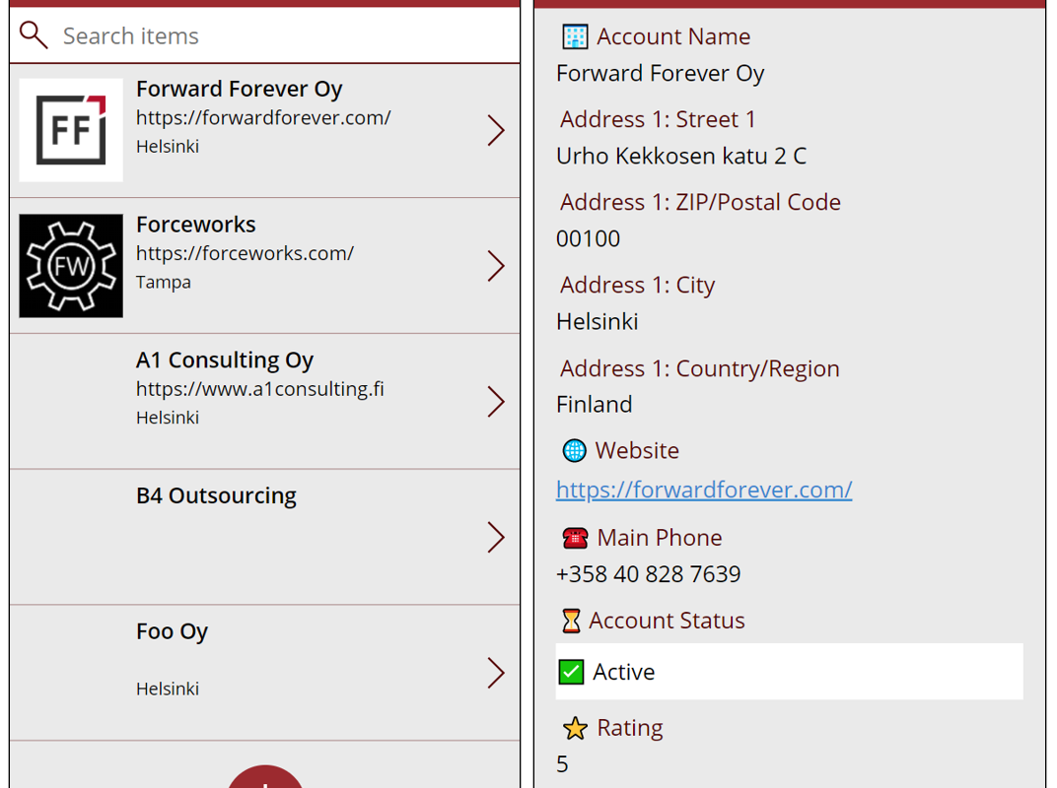
Task: Click the Account Status hourglass icon
Action: pyautogui.click(x=571, y=621)
